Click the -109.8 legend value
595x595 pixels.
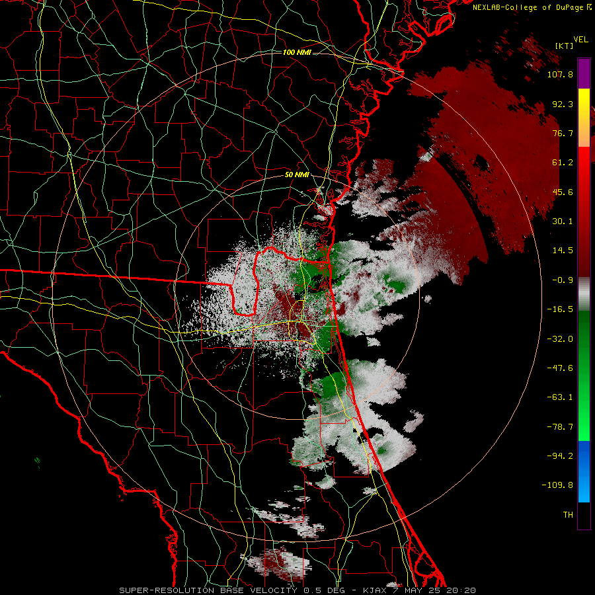(557, 485)
